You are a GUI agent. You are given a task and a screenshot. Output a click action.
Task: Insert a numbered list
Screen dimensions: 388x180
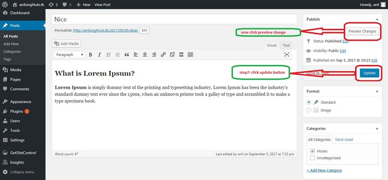[x=117, y=55]
